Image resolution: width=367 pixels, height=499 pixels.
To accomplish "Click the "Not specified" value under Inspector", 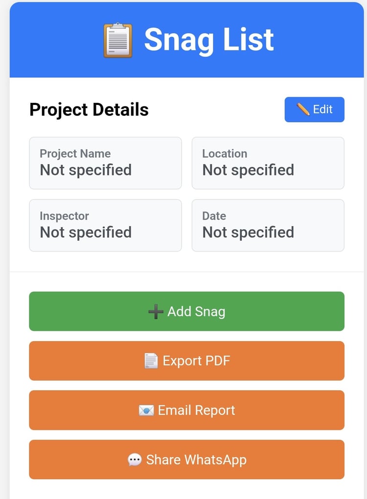I will [x=86, y=232].
